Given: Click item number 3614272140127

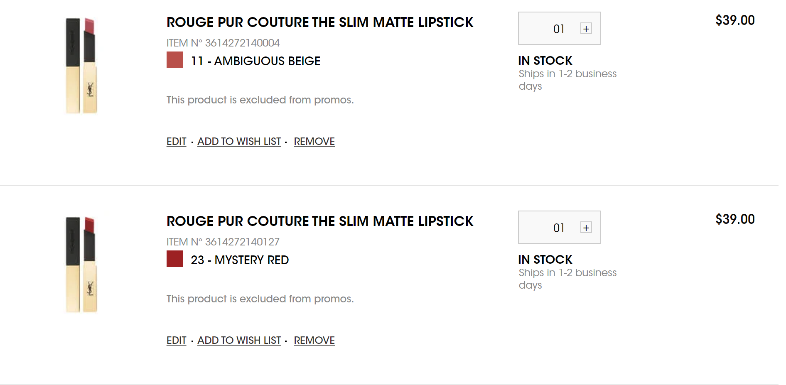Looking at the screenshot, I should [223, 242].
